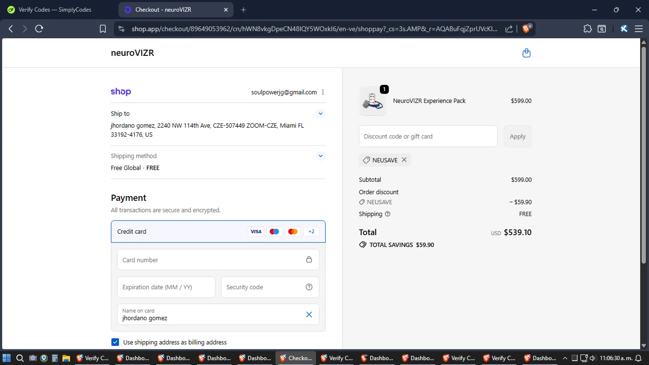
Task: Click the scrollbar up arrow
Action: tap(643, 42)
